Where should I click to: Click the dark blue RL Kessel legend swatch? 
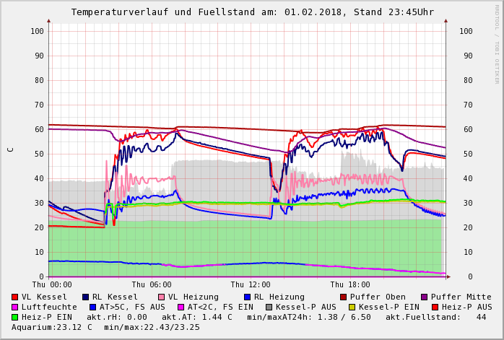pos(86,297)
